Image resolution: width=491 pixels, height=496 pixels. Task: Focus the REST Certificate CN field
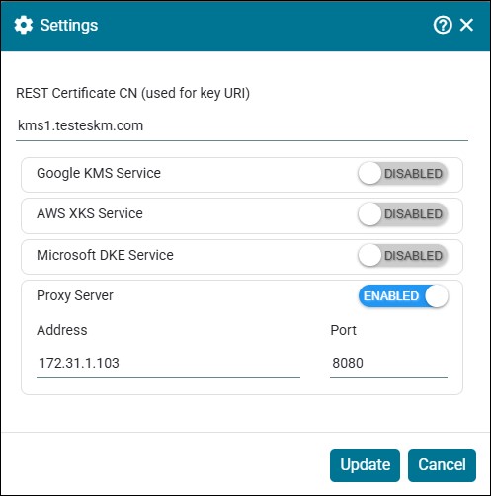[x=242, y=126]
